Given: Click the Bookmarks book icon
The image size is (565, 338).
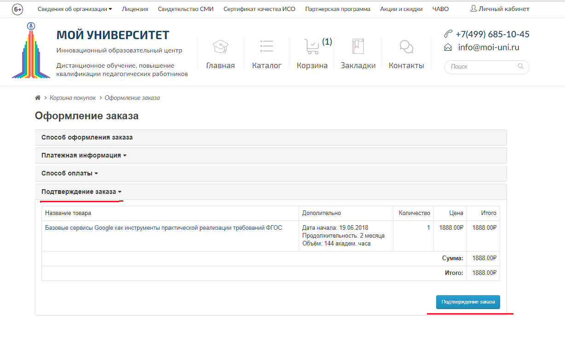Looking at the screenshot, I should click(358, 47).
